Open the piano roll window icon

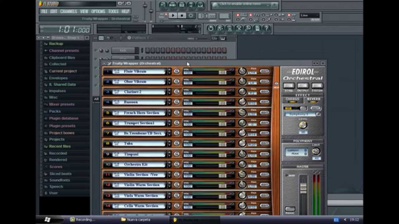click(181, 5)
